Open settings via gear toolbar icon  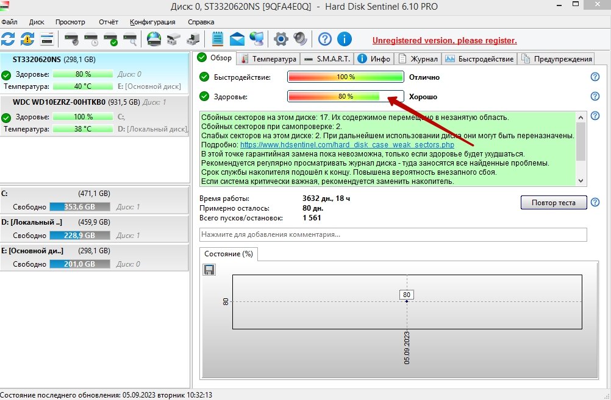pyautogui.click(x=281, y=40)
